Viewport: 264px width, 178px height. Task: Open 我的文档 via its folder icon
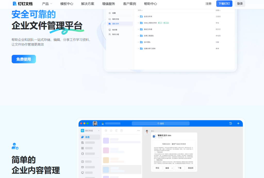(110, 19)
